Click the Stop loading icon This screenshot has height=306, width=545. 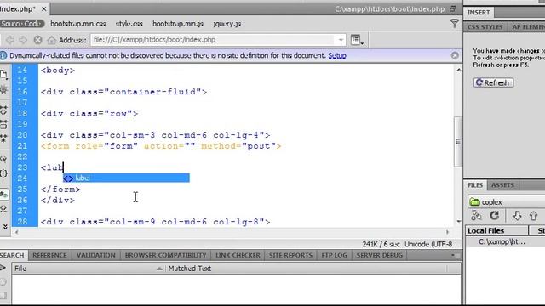(x=37, y=40)
